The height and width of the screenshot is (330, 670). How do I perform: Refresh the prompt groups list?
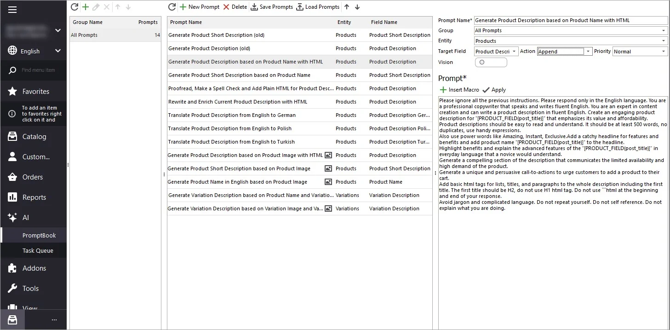point(74,7)
